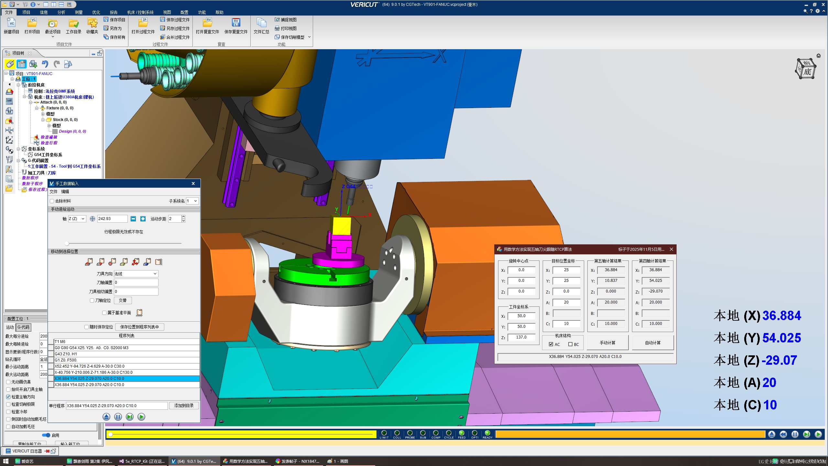Collapse the 坐标系统 tree node

tap(18, 149)
